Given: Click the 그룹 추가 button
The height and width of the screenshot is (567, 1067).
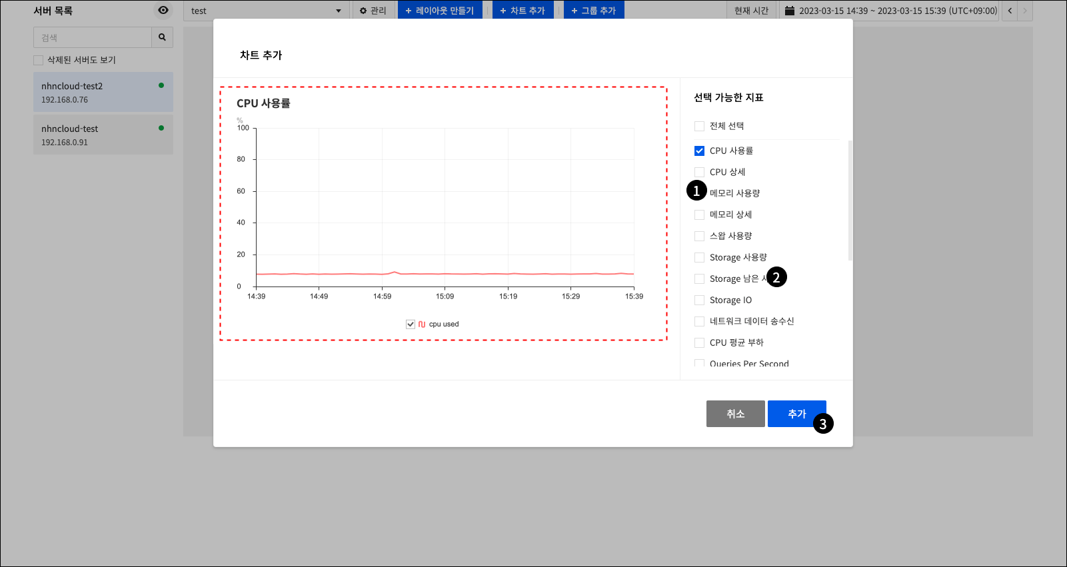Looking at the screenshot, I should [x=594, y=11].
